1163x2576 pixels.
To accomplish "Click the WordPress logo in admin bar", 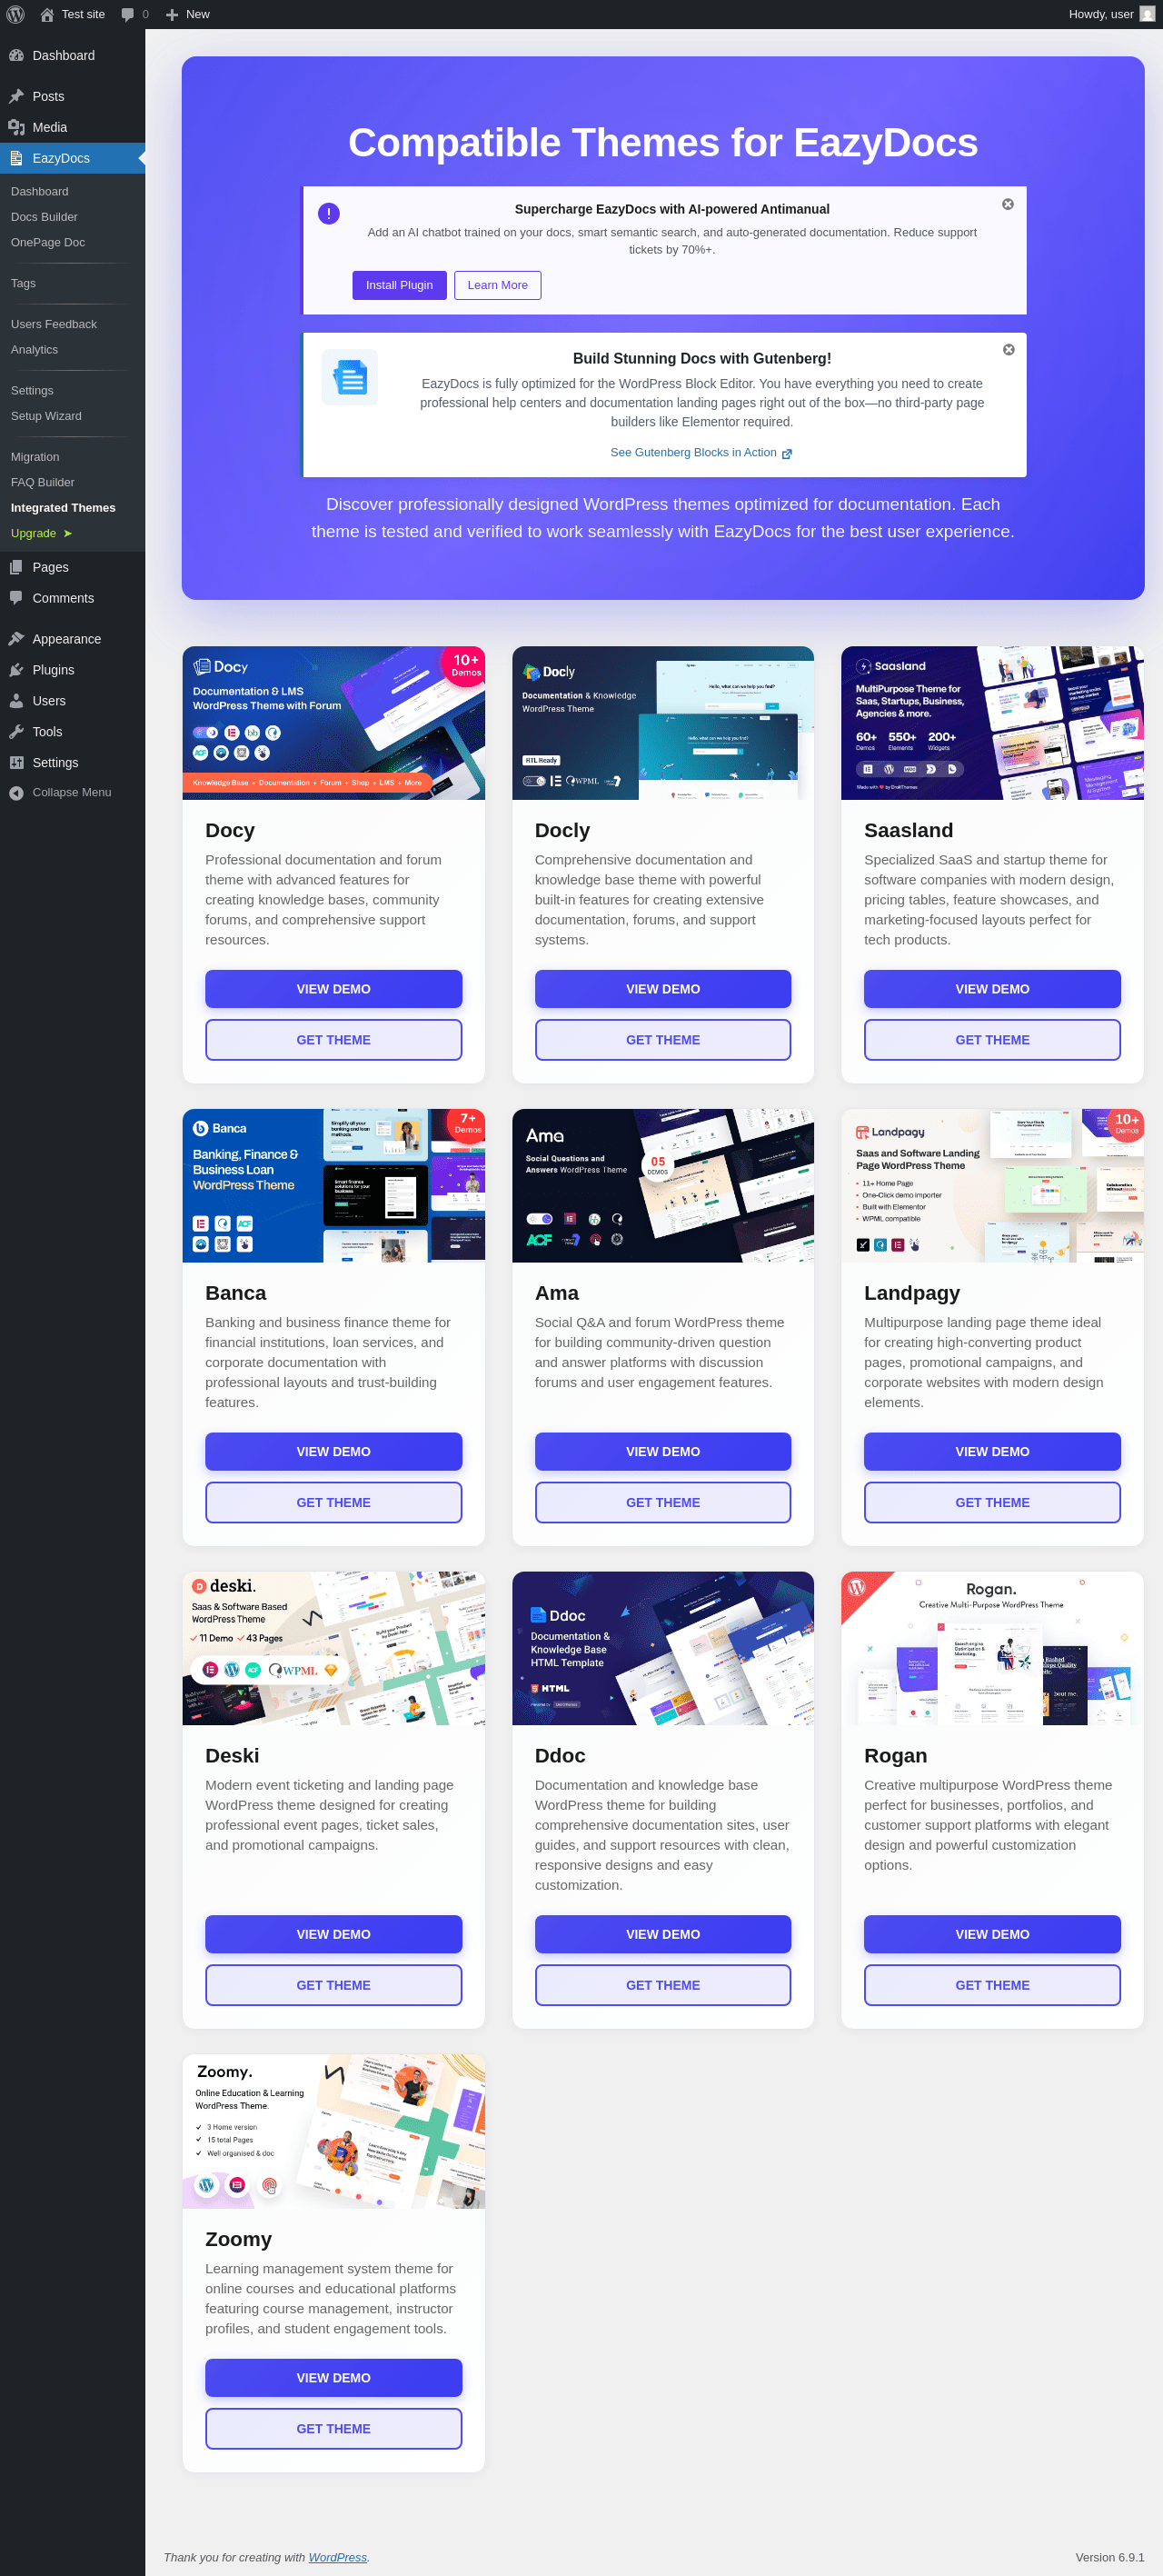I will 16,14.
